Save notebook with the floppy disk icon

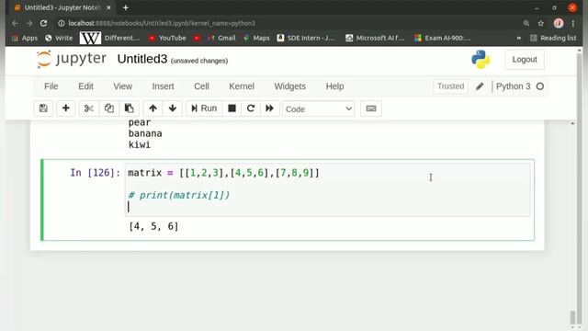(x=43, y=108)
